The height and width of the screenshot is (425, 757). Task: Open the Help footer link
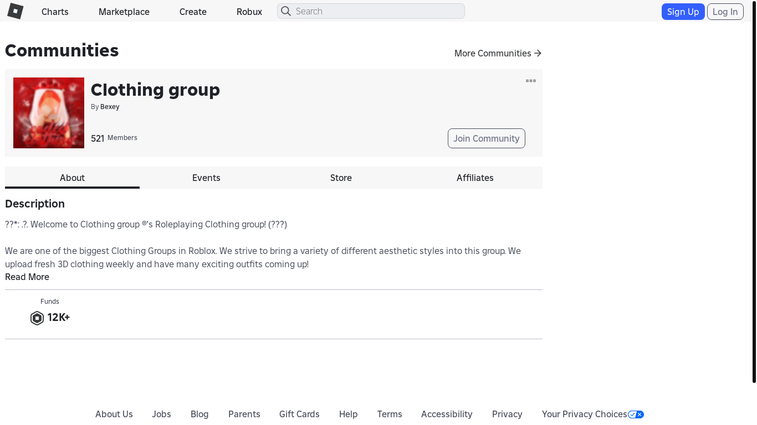click(x=349, y=414)
